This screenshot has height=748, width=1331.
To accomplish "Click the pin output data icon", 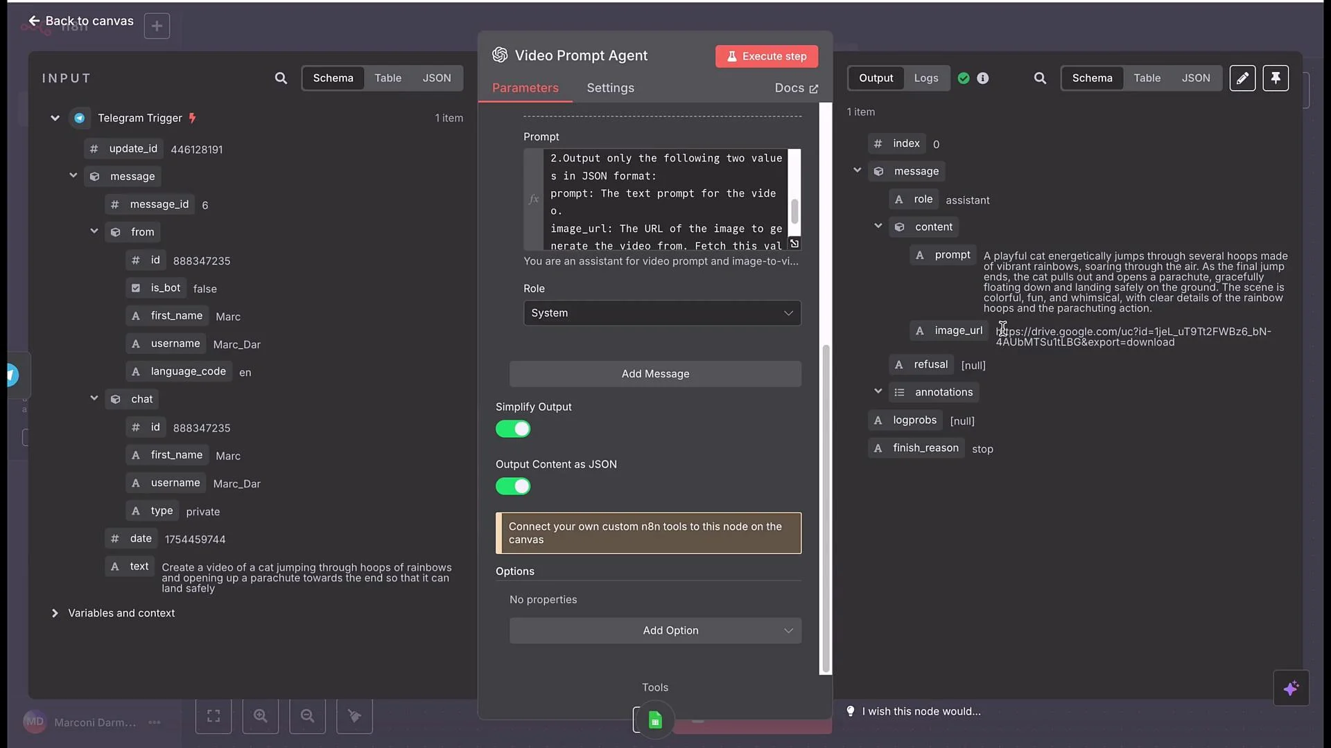I will tap(1276, 78).
